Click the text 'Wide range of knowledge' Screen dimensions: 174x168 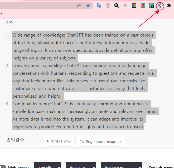[x=38, y=35]
